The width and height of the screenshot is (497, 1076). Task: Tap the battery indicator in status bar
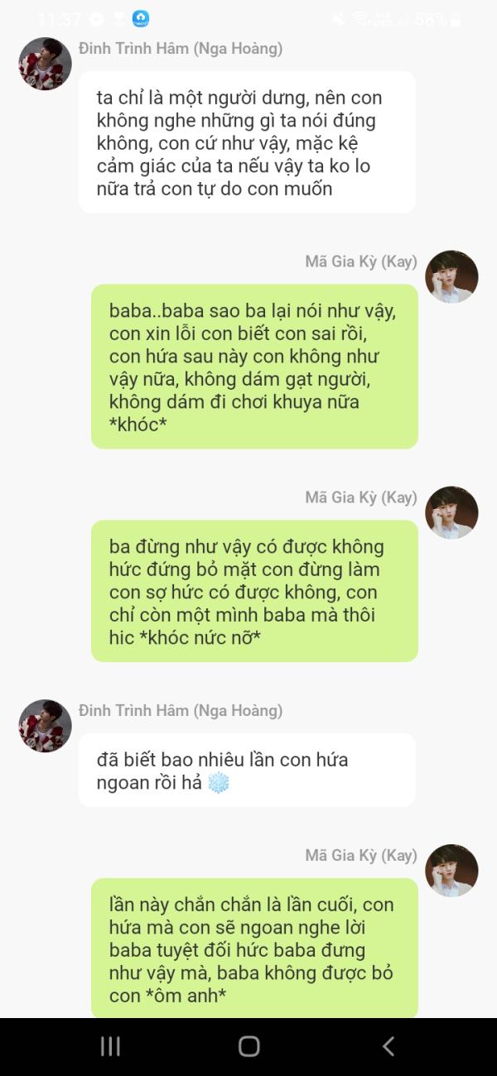coord(455,20)
